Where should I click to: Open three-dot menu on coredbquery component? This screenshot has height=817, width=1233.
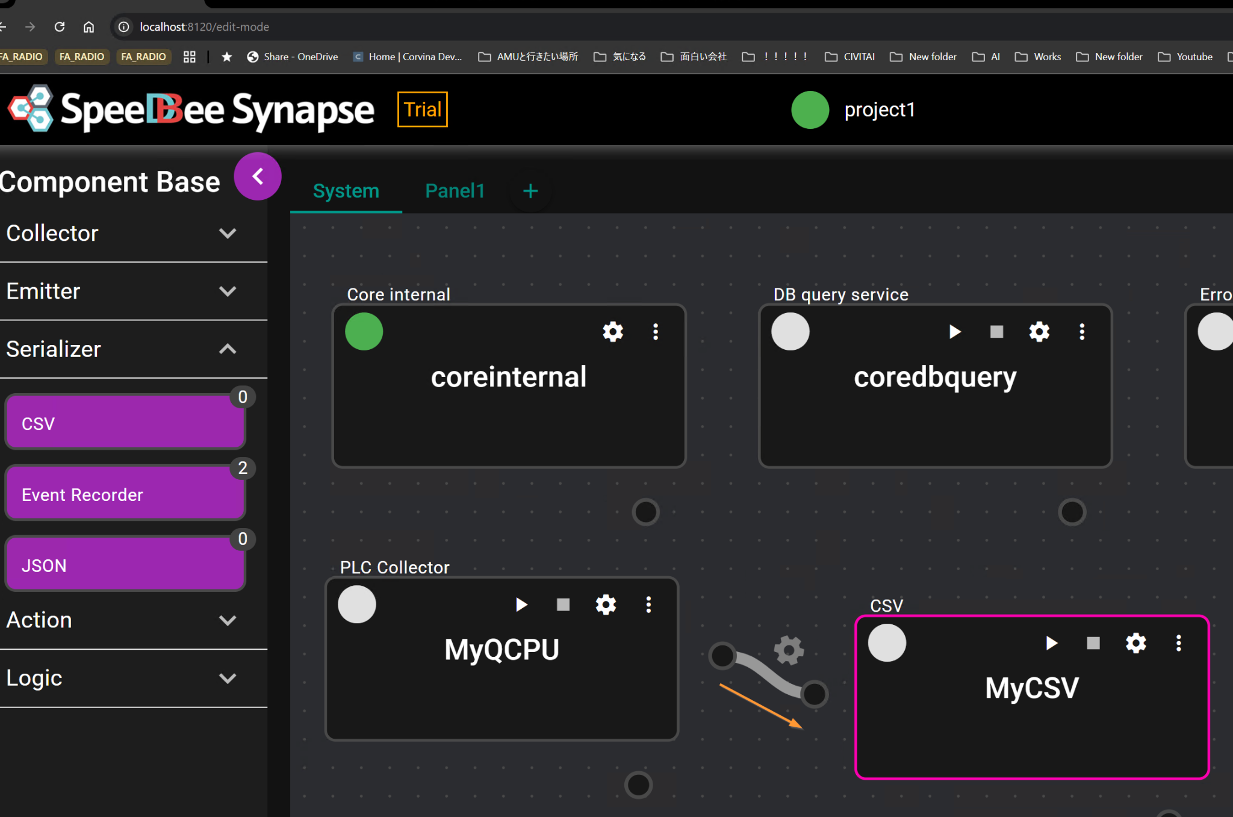(x=1082, y=332)
